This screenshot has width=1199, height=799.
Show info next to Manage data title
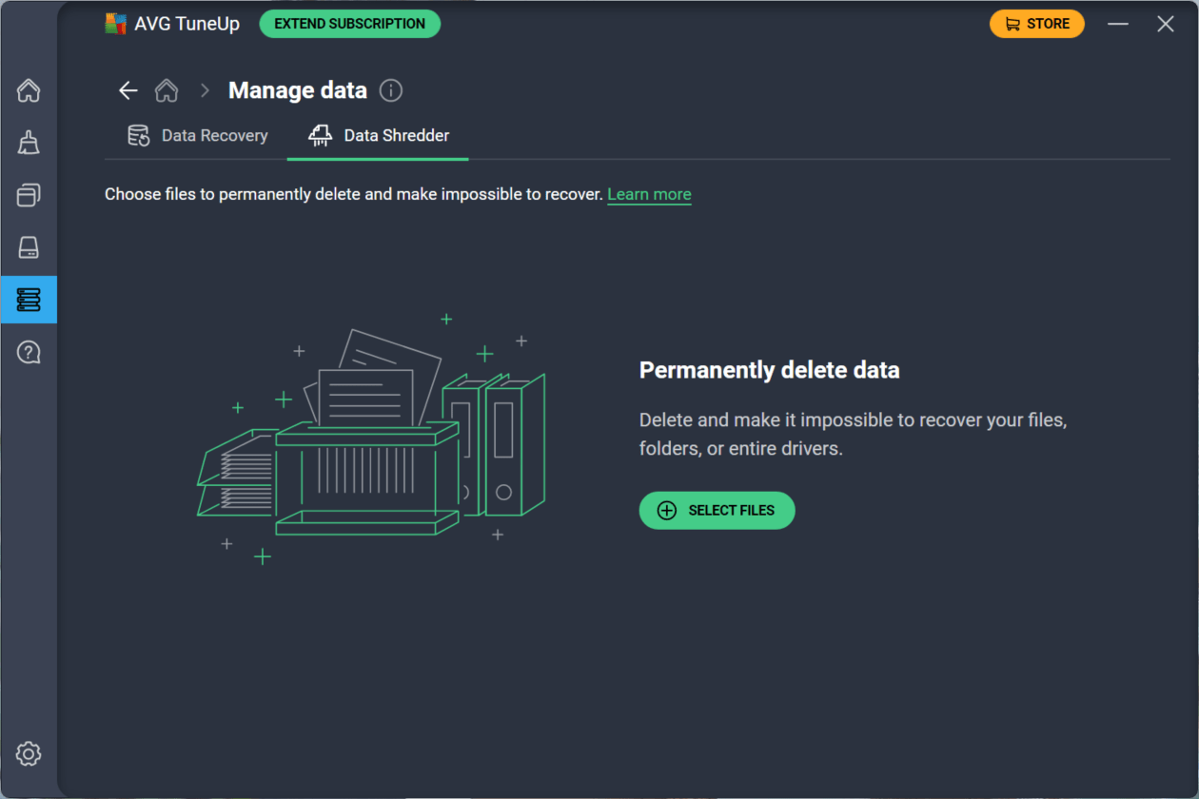(391, 90)
